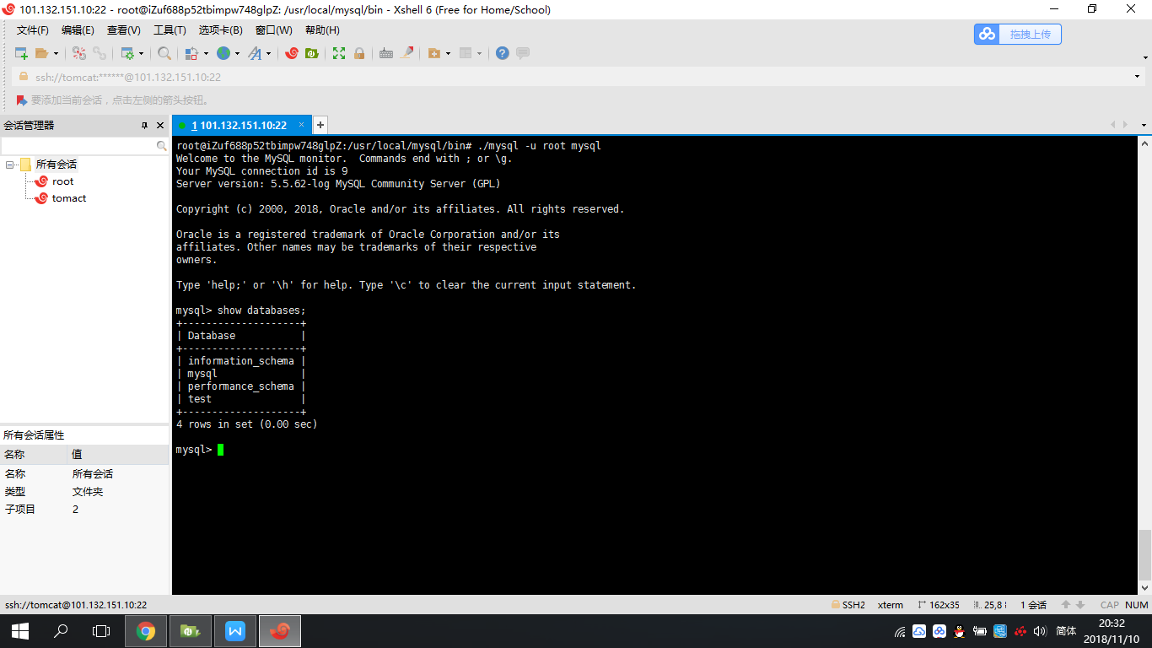Click the highlight pen toolbar icon
The height and width of the screenshot is (648, 1152).
click(407, 53)
